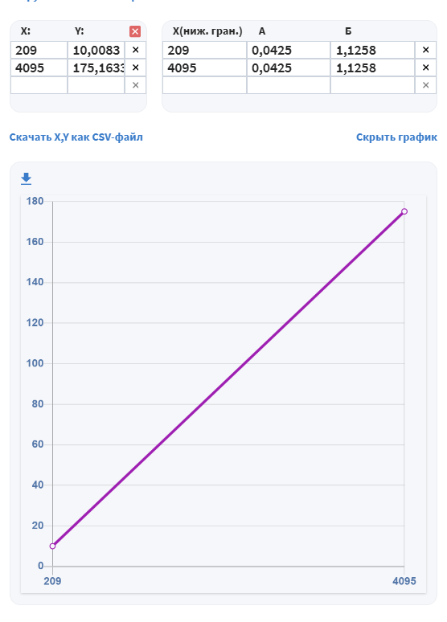Click the delete X in the empty X,Y row
447x622 pixels.
135,85
